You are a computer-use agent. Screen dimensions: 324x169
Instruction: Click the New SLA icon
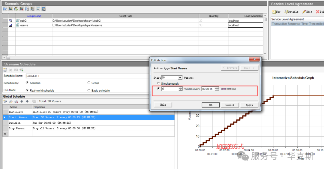276,12
